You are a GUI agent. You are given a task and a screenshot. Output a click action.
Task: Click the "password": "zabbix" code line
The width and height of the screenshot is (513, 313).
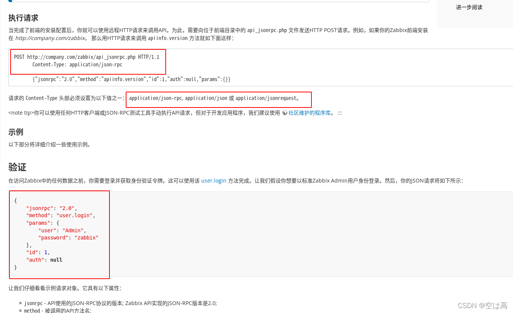68,238
